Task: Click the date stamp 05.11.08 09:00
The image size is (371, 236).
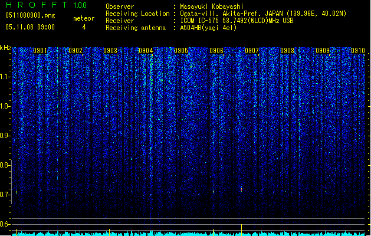Action: click(30, 27)
